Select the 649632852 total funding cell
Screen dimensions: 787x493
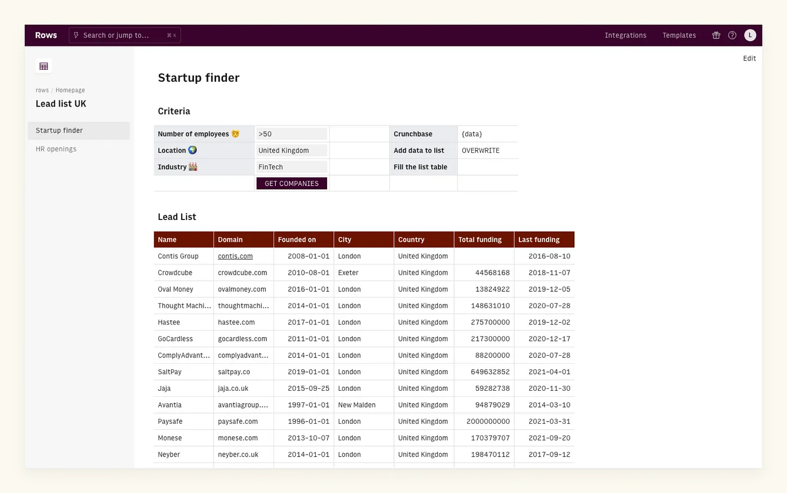pyautogui.click(x=484, y=372)
